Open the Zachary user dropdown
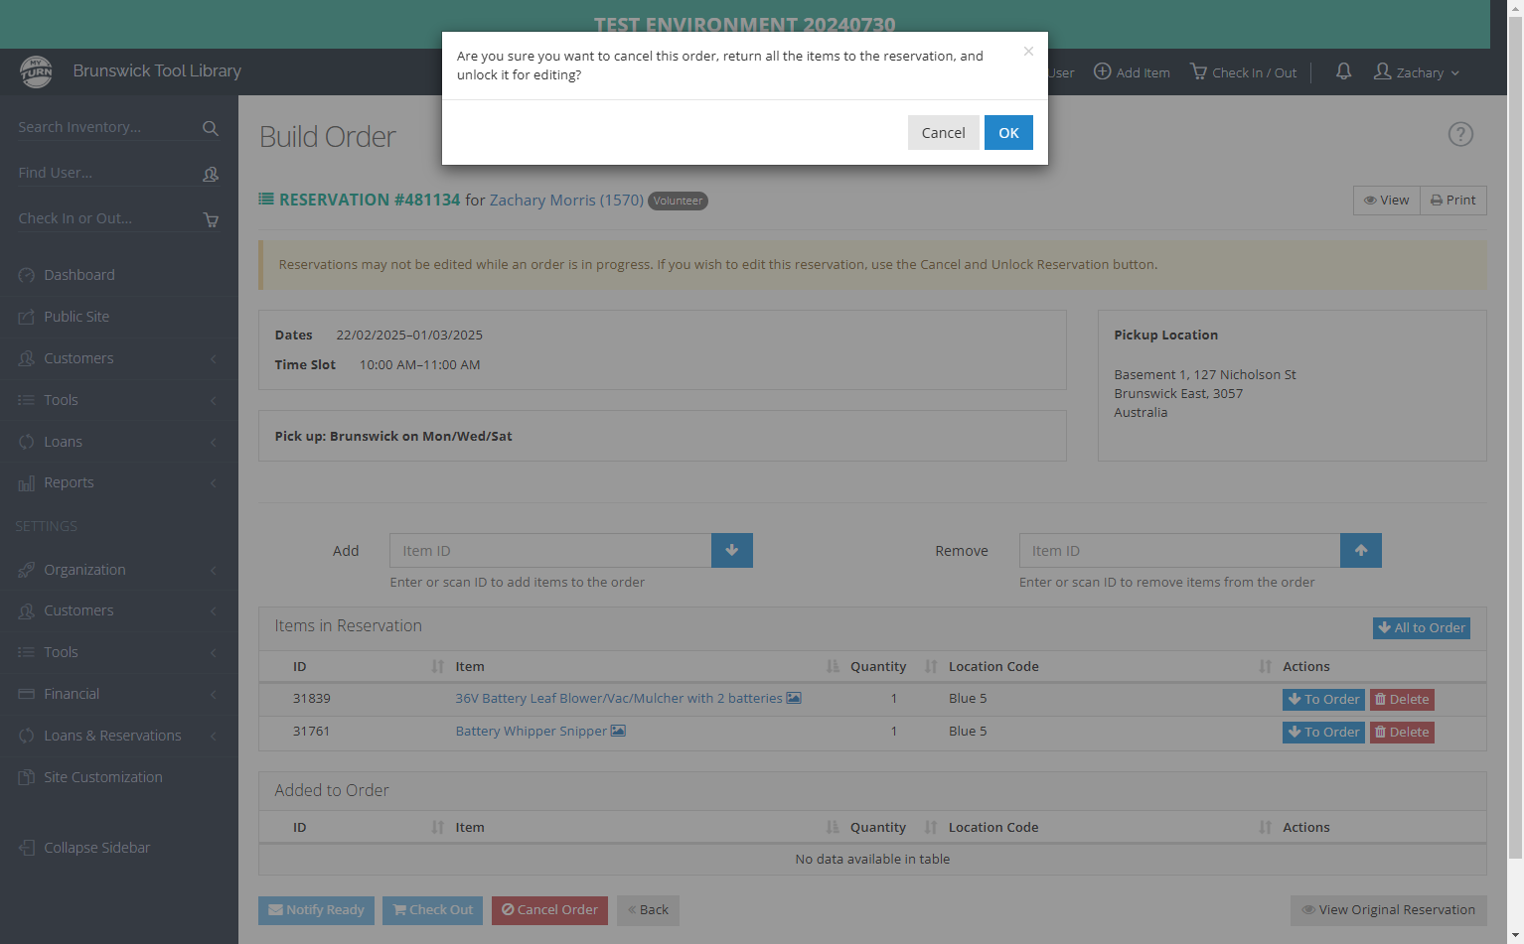1524x944 pixels. point(1417,72)
